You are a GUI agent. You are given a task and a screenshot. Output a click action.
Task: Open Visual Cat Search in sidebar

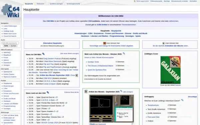[10, 36]
